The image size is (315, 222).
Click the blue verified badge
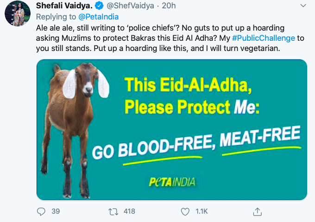[x=99, y=6]
